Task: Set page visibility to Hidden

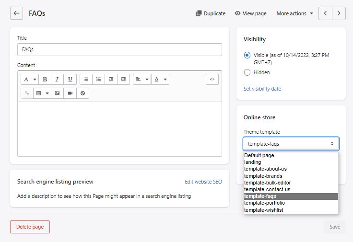Action: (x=247, y=73)
